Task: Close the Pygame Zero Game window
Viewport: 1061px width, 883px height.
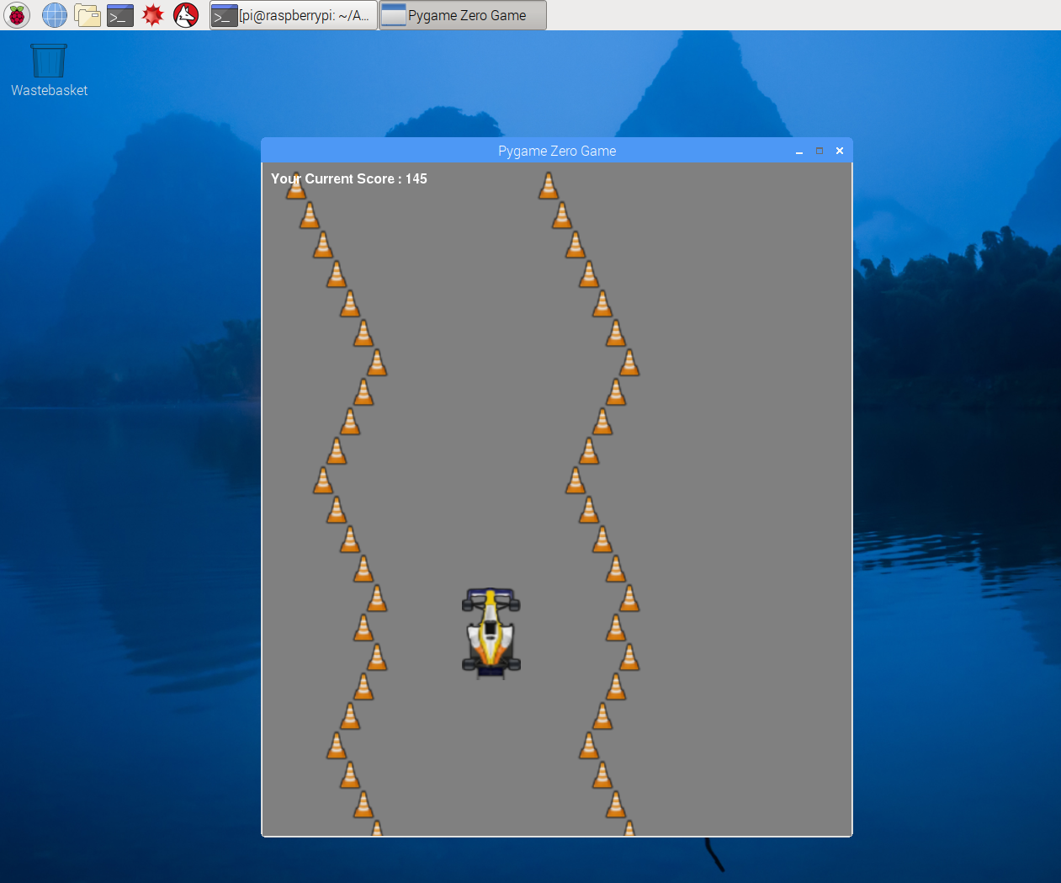Action: (839, 152)
